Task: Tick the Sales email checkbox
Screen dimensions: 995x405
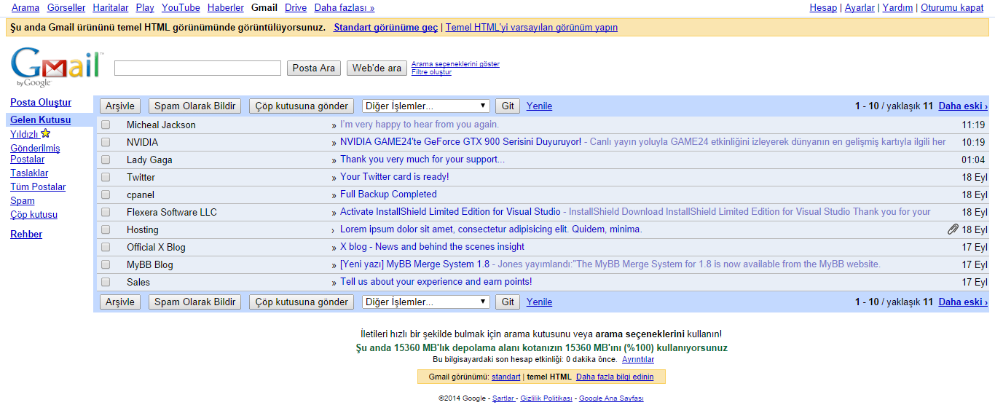Action: (106, 282)
